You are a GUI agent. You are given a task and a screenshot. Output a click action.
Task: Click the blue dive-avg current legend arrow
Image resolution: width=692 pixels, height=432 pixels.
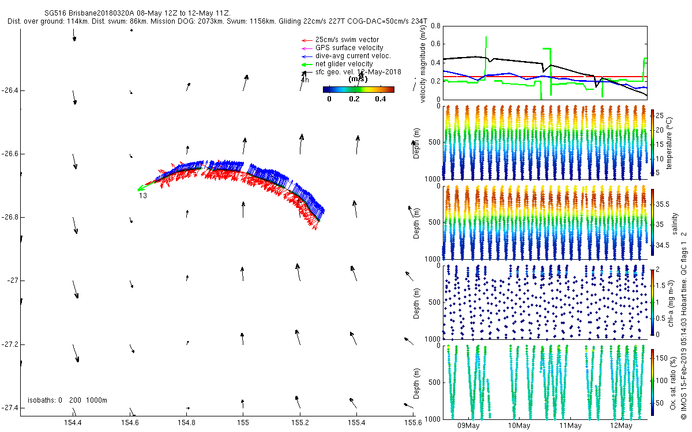click(x=307, y=56)
